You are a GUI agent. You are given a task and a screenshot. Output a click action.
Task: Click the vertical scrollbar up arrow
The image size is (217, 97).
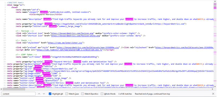[215, 1]
